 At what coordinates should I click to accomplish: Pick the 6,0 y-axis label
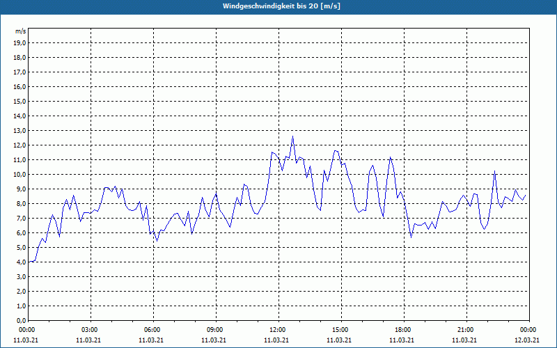click(20, 233)
